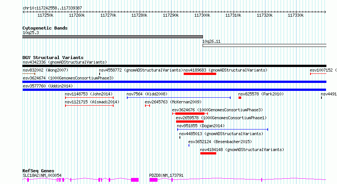337x184 pixels.
Task: Select the black nsv4342336 variant bar
Action: [174, 66]
